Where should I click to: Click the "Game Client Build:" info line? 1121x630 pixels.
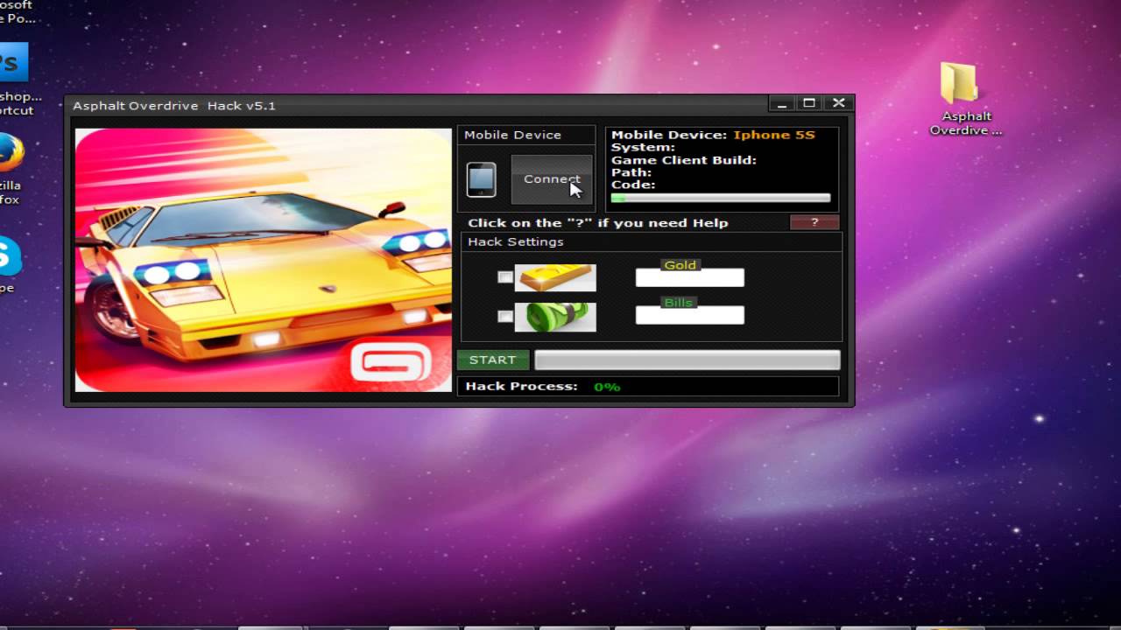684,160
